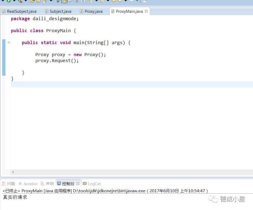Image resolution: width=253 pixels, height=210 pixels.
Task: Click the 'Proxy proxy = new Proxy();' line
Action: tap(71, 55)
